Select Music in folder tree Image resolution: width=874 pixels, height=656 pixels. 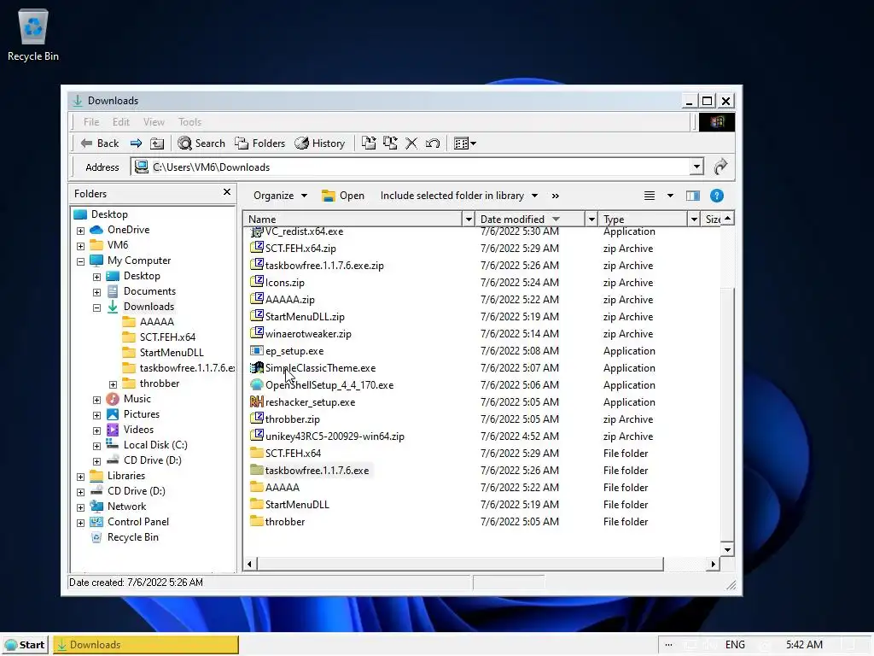pyautogui.click(x=137, y=399)
